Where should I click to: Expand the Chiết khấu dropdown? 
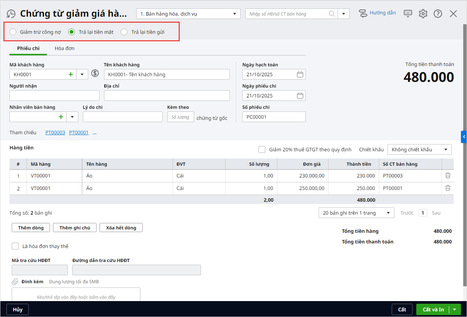click(419, 149)
